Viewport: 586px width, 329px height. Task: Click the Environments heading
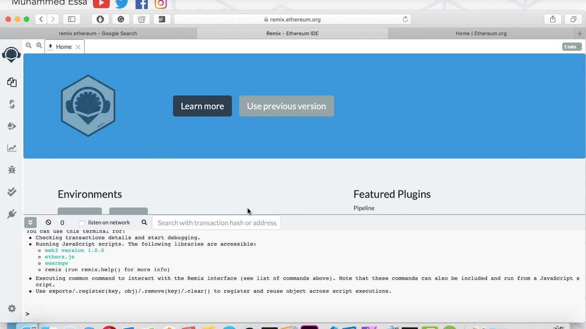90,194
